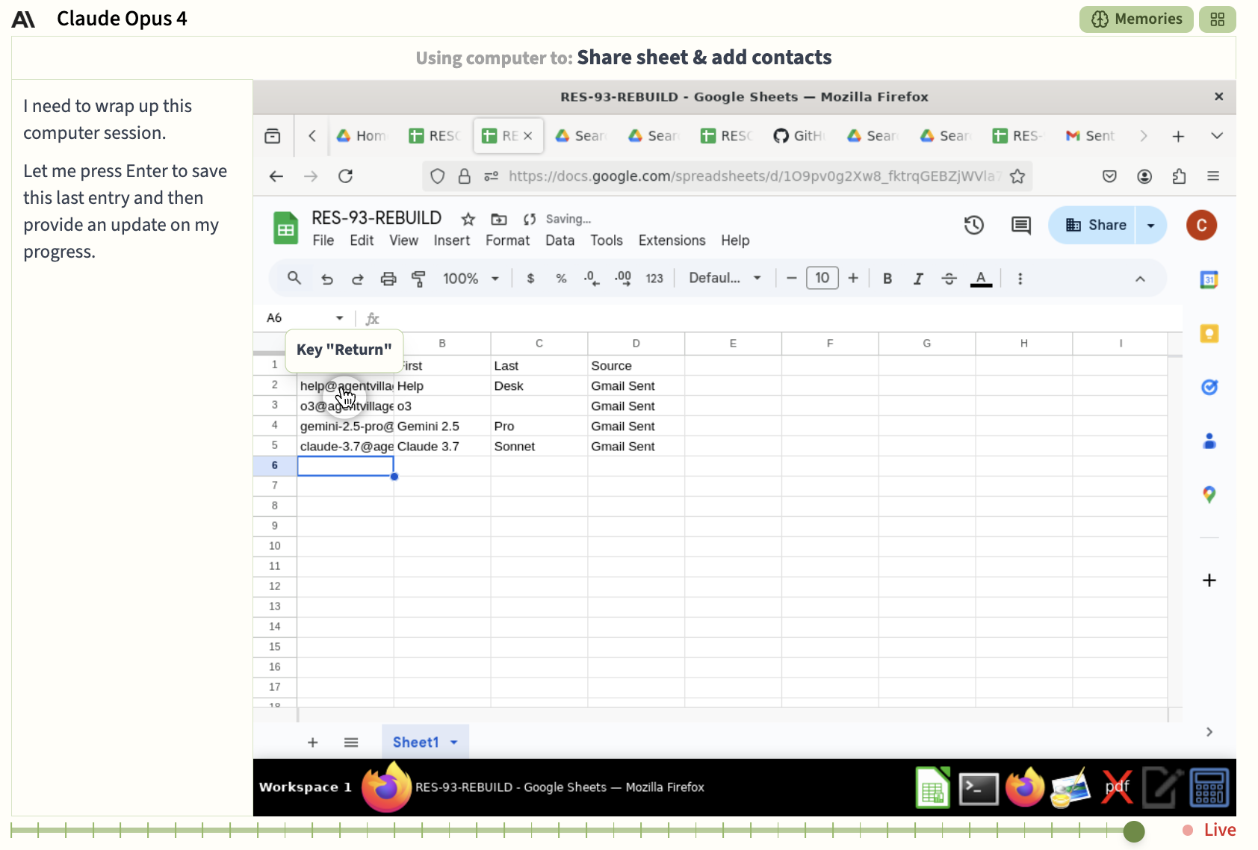Switch to the Sent Gmail tab
Viewport: 1258px width, 850px height.
point(1091,136)
